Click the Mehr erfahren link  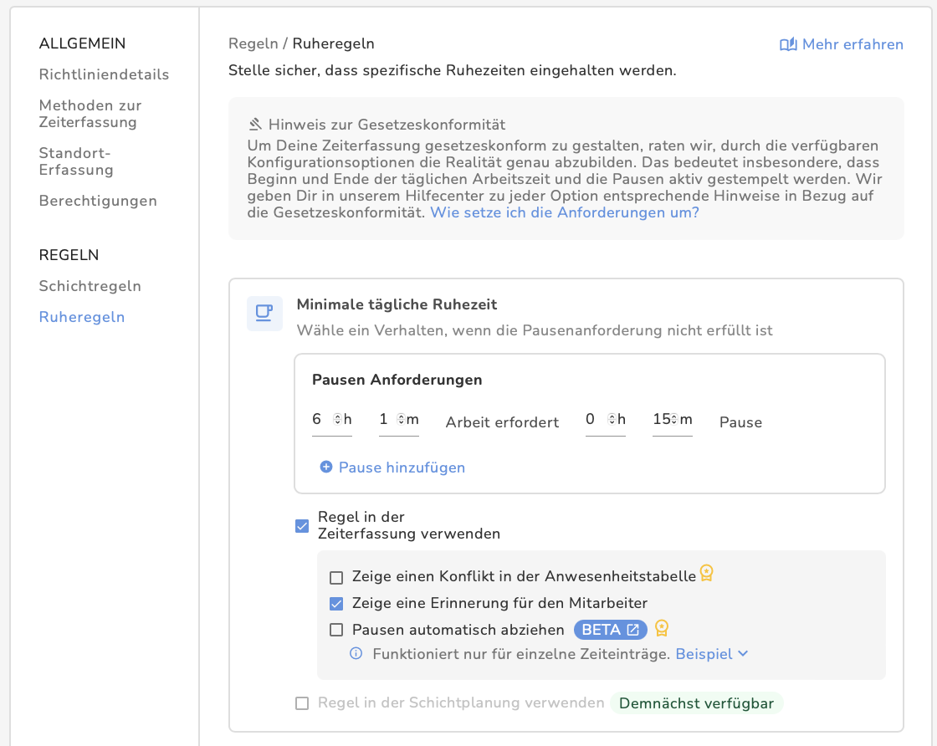click(842, 44)
